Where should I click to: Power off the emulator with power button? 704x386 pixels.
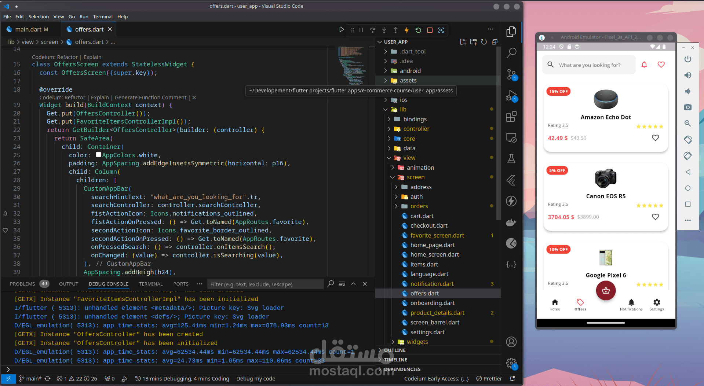(x=688, y=59)
